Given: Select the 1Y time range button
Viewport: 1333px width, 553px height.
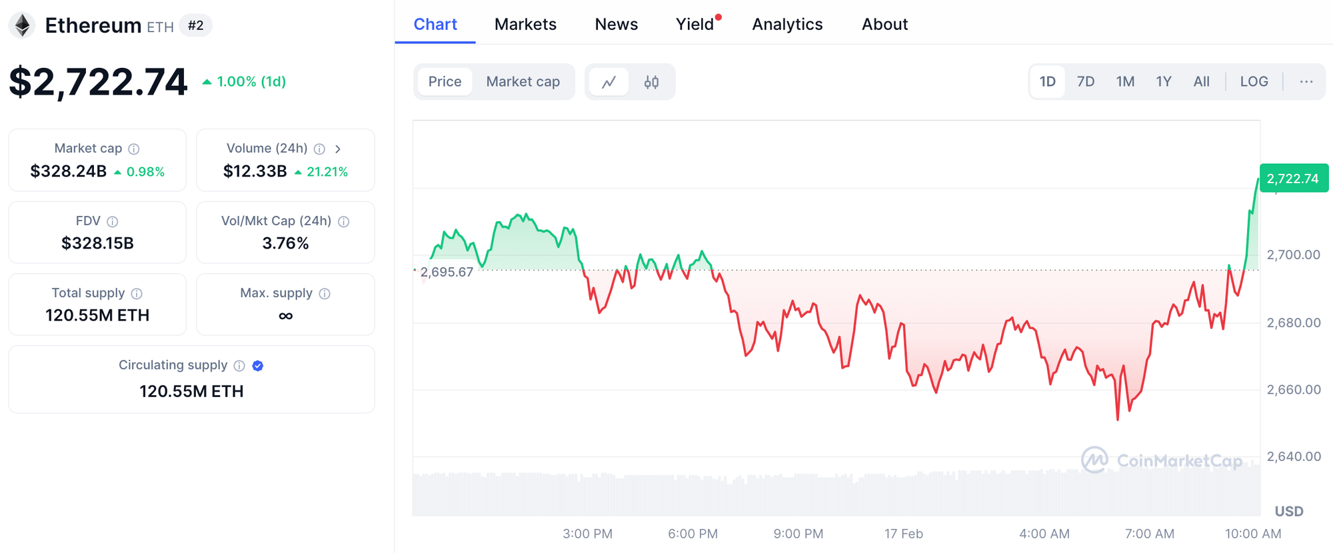Looking at the screenshot, I should pyautogui.click(x=1163, y=82).
